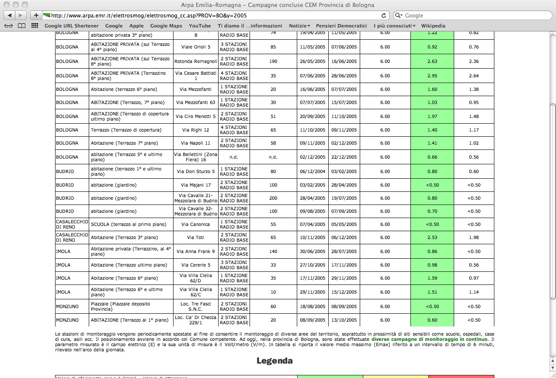The height and width of the screenshot is (378, 556).
Task: Click the date 06/12/2004
Action: [313, 171]
